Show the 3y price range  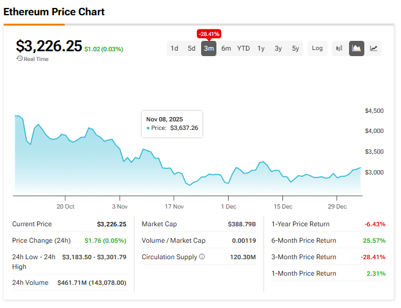coord(278,48)
